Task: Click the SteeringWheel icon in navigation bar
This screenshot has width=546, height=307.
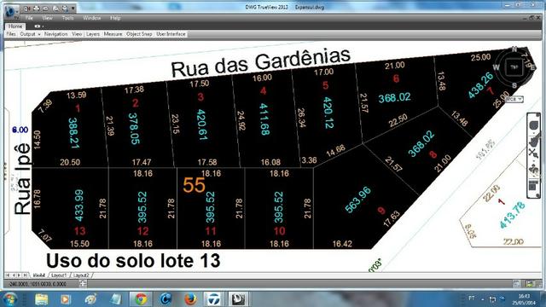Action: point(533,125)
